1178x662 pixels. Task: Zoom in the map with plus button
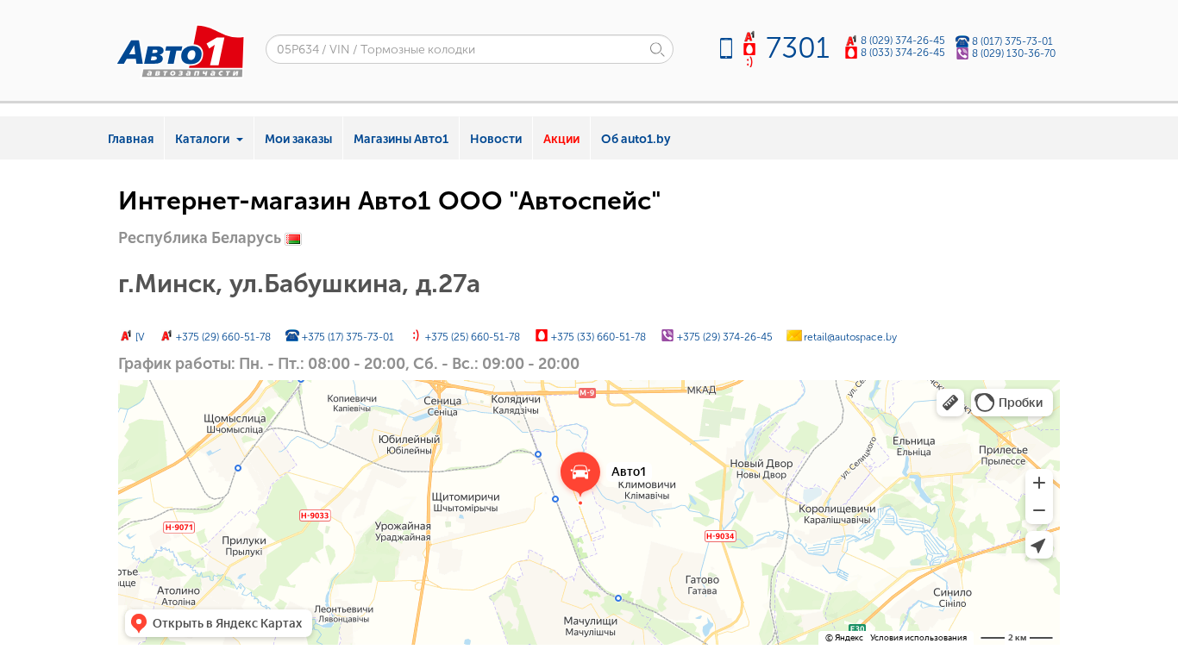(x=1039, y=483)
